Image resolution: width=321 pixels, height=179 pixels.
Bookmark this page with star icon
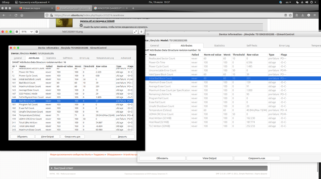(290, 15)
